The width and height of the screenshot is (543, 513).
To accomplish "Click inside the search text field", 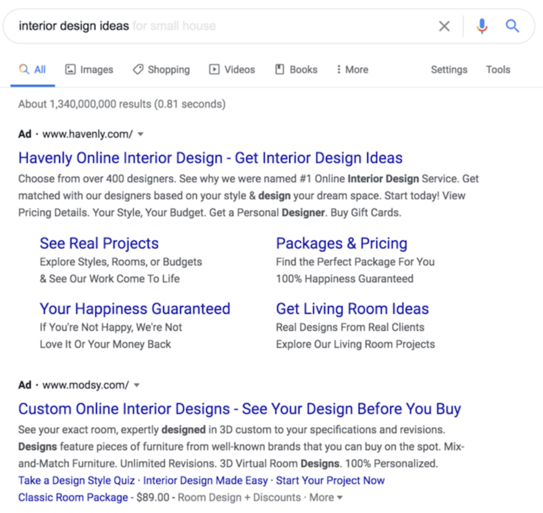I will click(x=225, y=26).
